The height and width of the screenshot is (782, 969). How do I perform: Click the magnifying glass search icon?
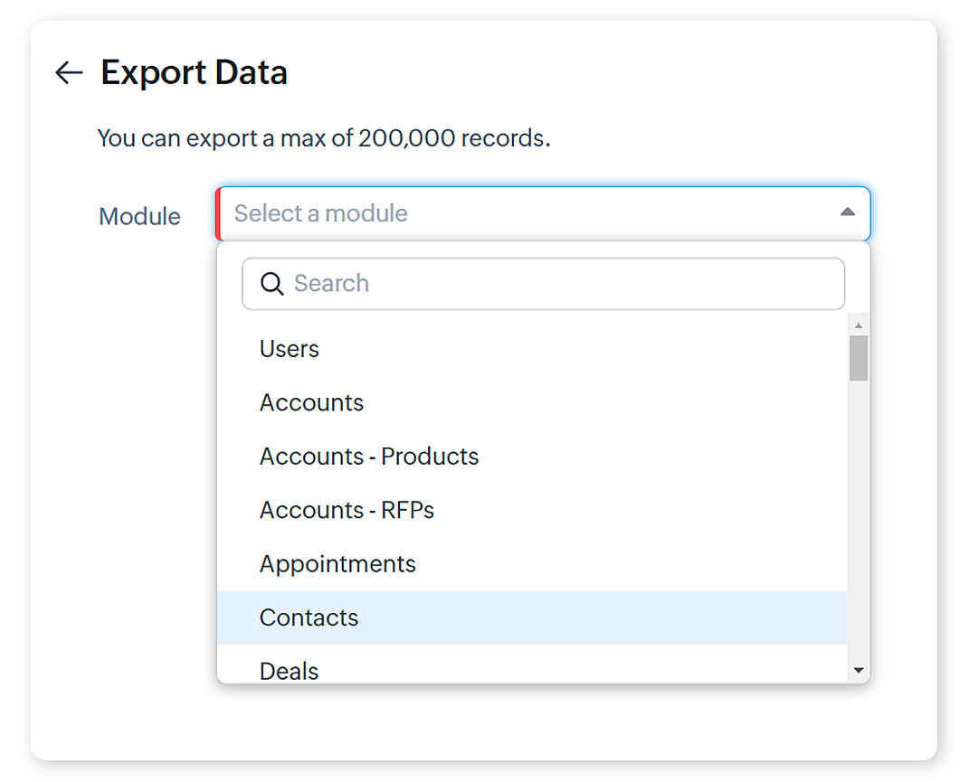tap(271, 284)
